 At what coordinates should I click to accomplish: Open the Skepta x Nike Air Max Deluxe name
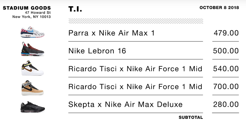point(125,105)
